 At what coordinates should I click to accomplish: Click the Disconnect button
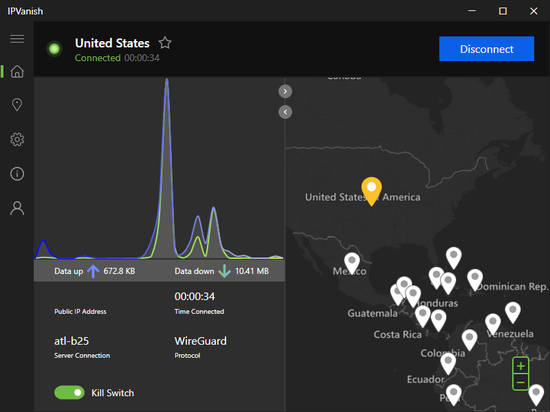(487, 49)
